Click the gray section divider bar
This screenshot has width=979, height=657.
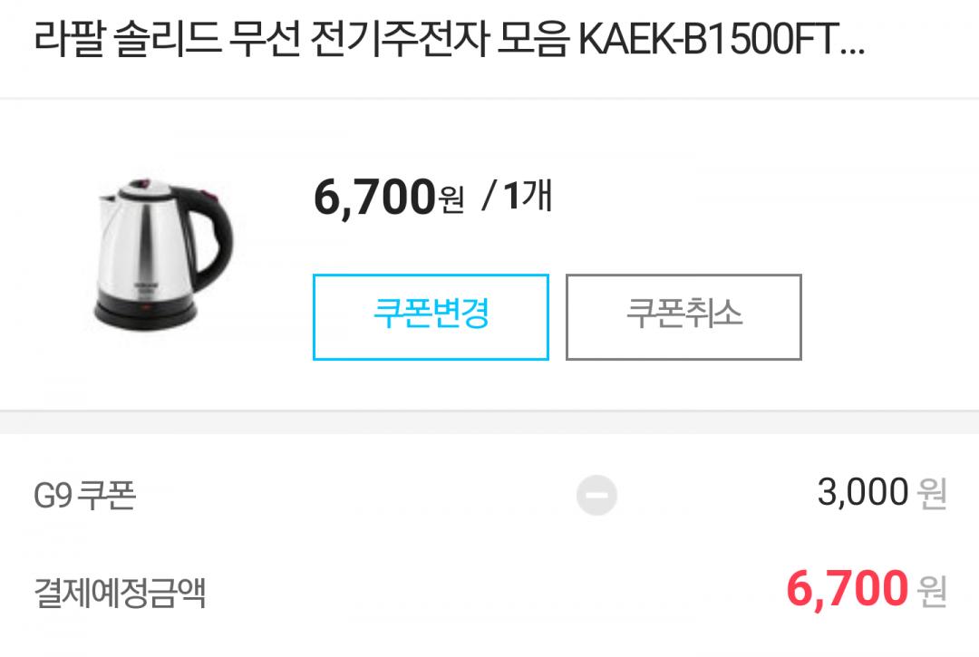[x=489, y=422]
